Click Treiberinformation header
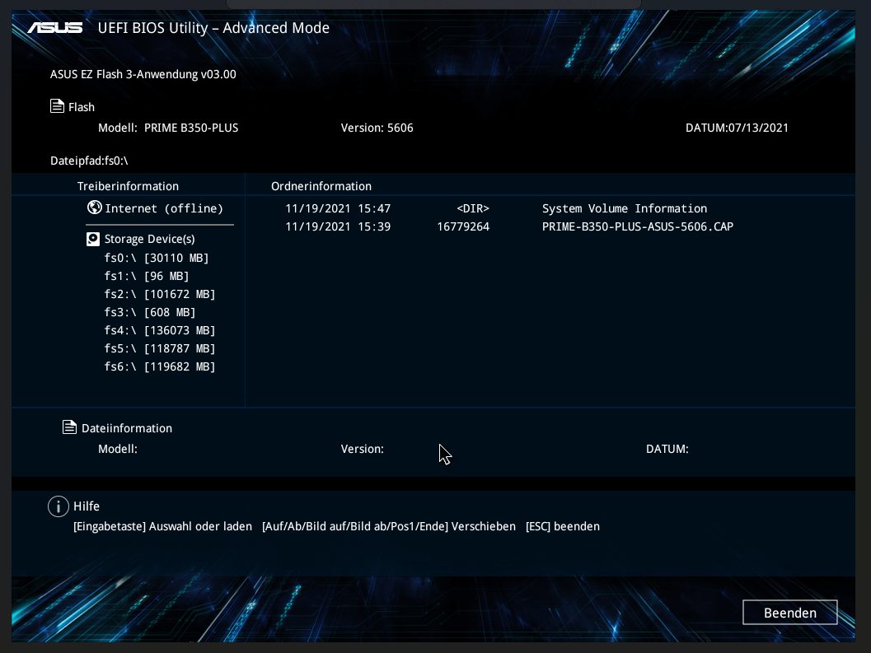The width and height of the screenshot is (871, 653). pyautogui.click(x=128, y=186)
